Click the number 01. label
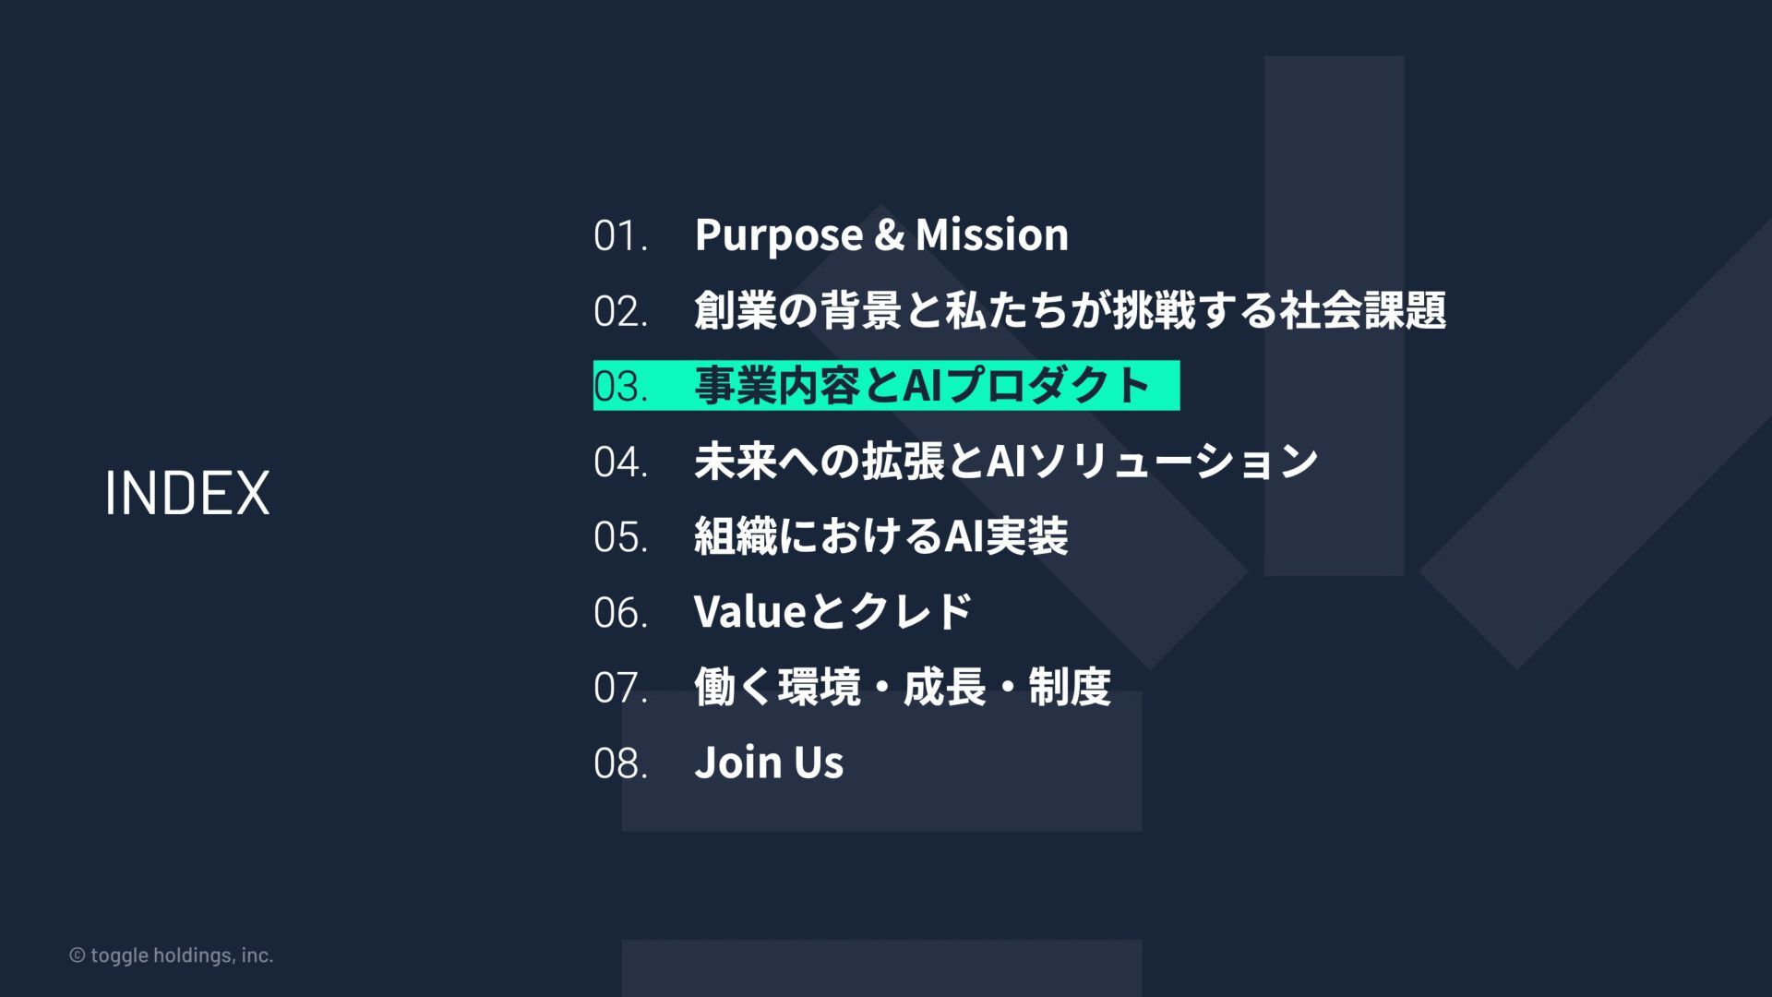Viewport: 1772px width, 997px height. [x=620, y=236]
